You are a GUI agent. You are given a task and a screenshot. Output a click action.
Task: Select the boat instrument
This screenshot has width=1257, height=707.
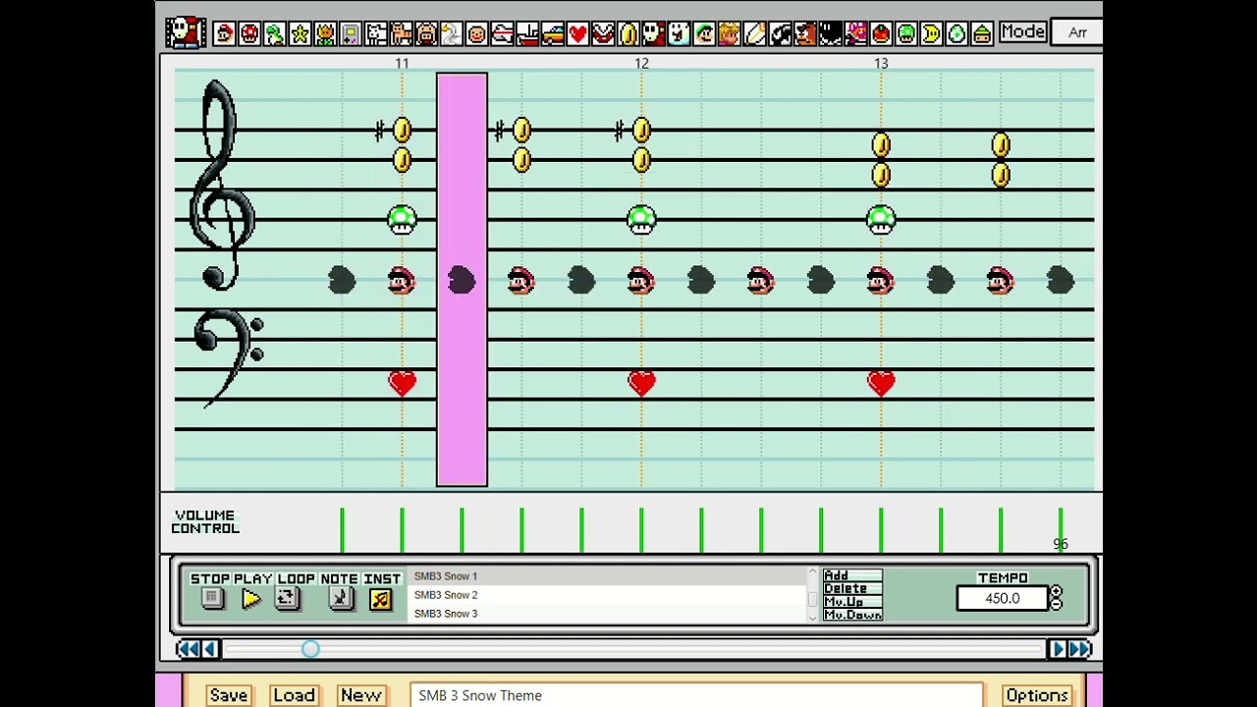click(x=527, y=34)
